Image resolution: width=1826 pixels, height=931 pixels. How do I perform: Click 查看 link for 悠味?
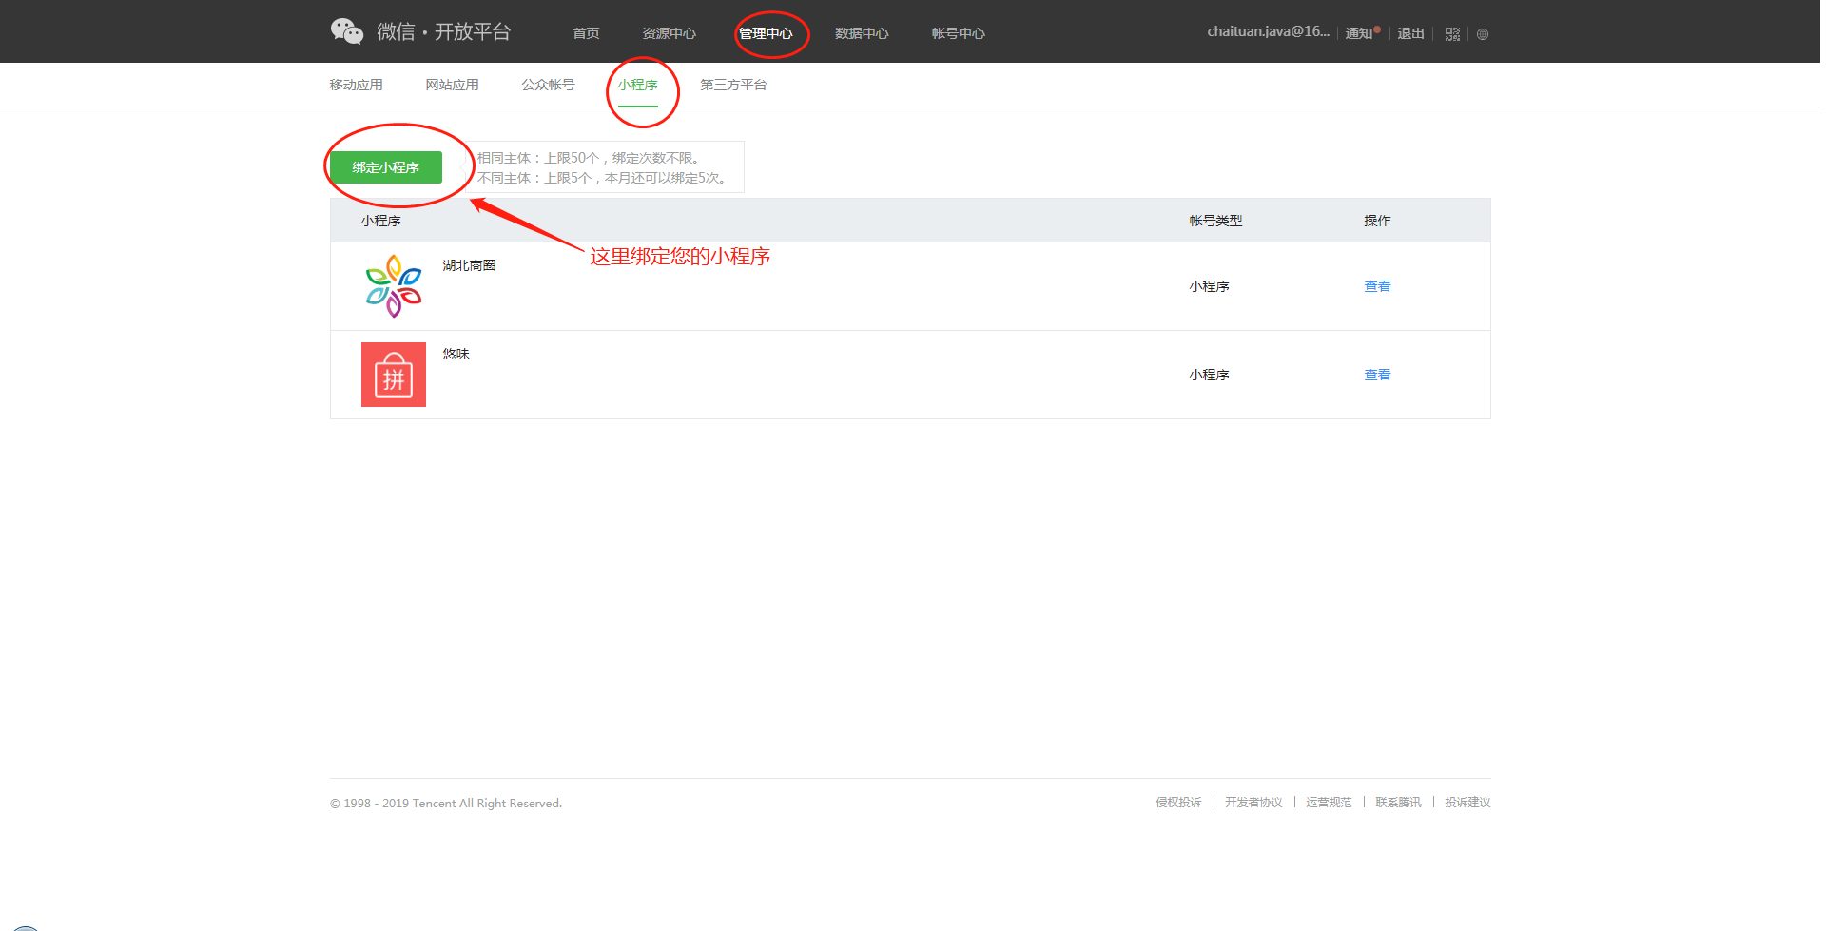coord(1377,375)
